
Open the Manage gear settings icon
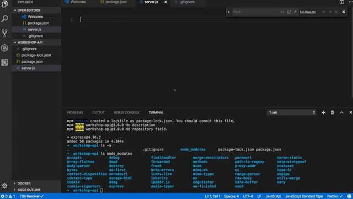click(4, 186)
